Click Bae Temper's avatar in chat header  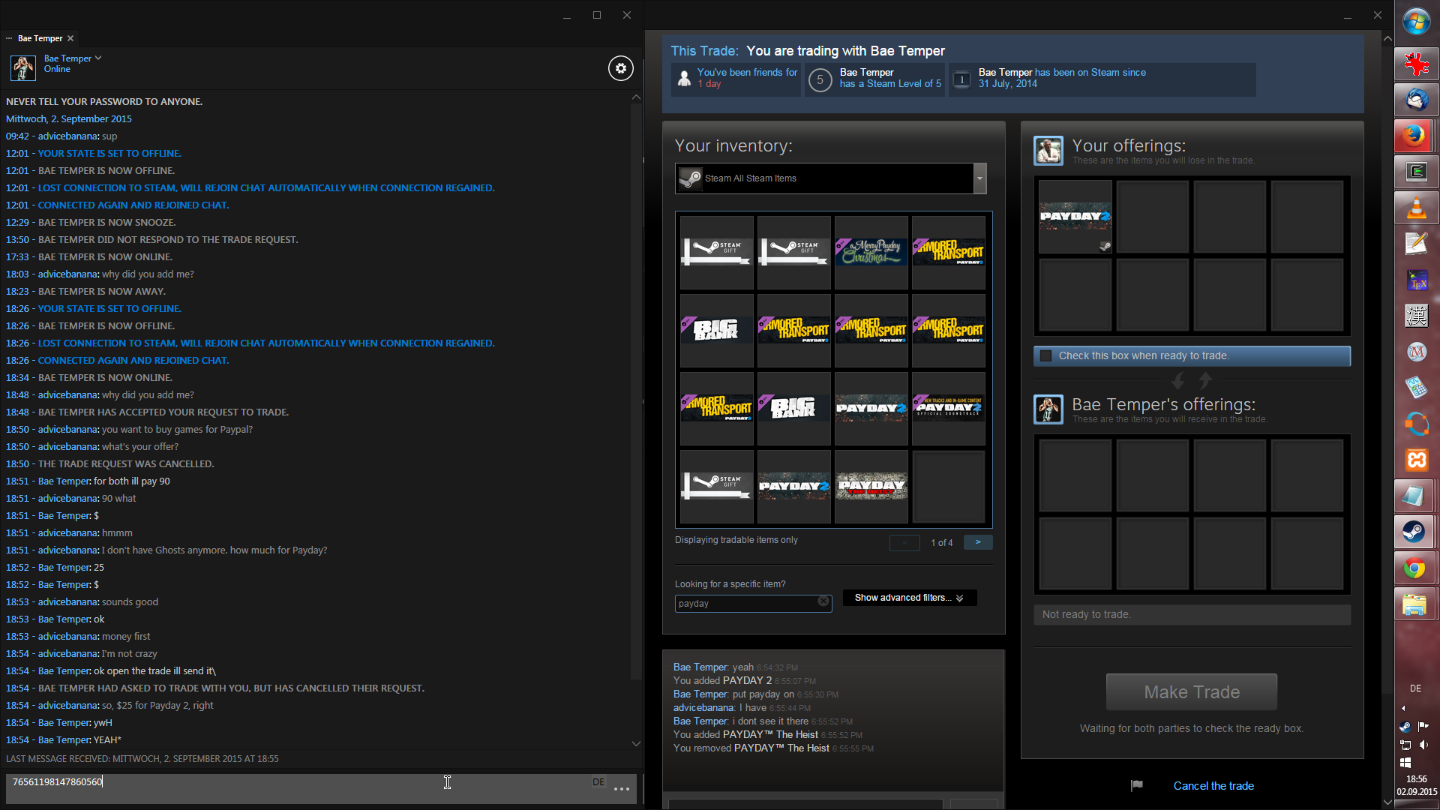coord(22,67)
